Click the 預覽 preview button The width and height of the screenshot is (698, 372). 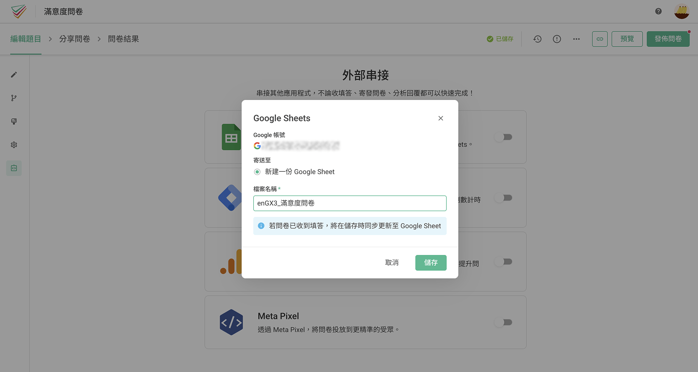[x=627, y=39]
